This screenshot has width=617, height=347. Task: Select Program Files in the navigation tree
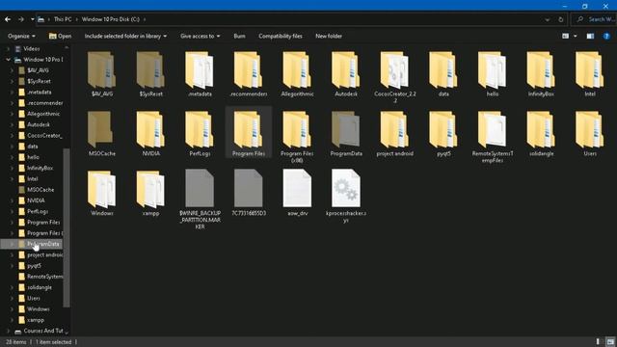pyautogui.click(x=43, y=223)
